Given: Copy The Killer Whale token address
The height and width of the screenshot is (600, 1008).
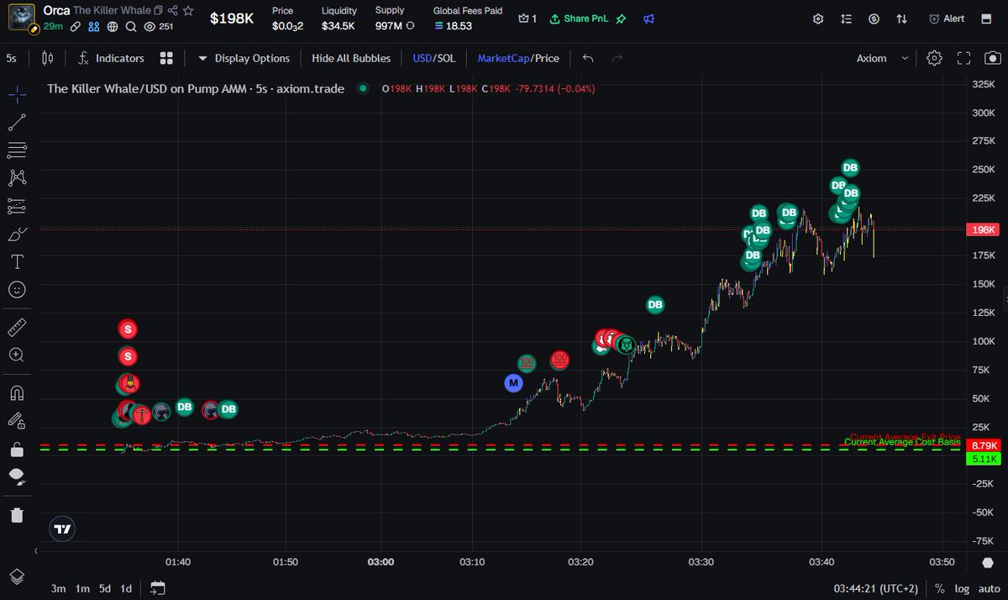Looking at the screenshot, I should pos(158,10).
